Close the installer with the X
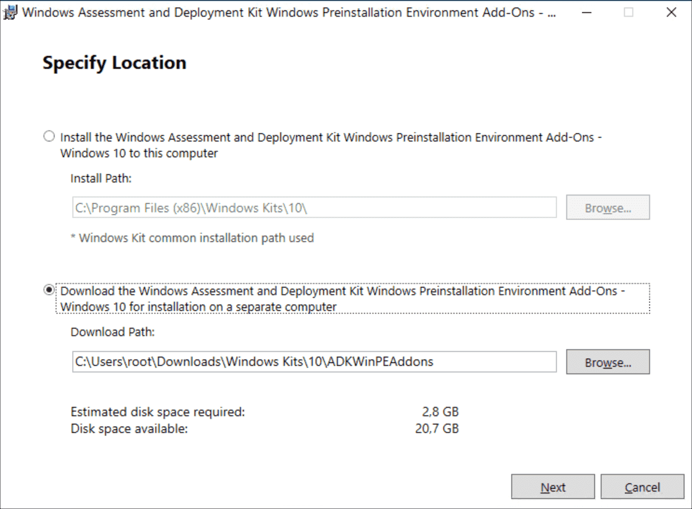The image size is (692, 509). [x=670, y=11]
